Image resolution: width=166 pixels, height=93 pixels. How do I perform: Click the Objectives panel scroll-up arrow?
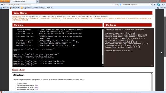point(152,74)
